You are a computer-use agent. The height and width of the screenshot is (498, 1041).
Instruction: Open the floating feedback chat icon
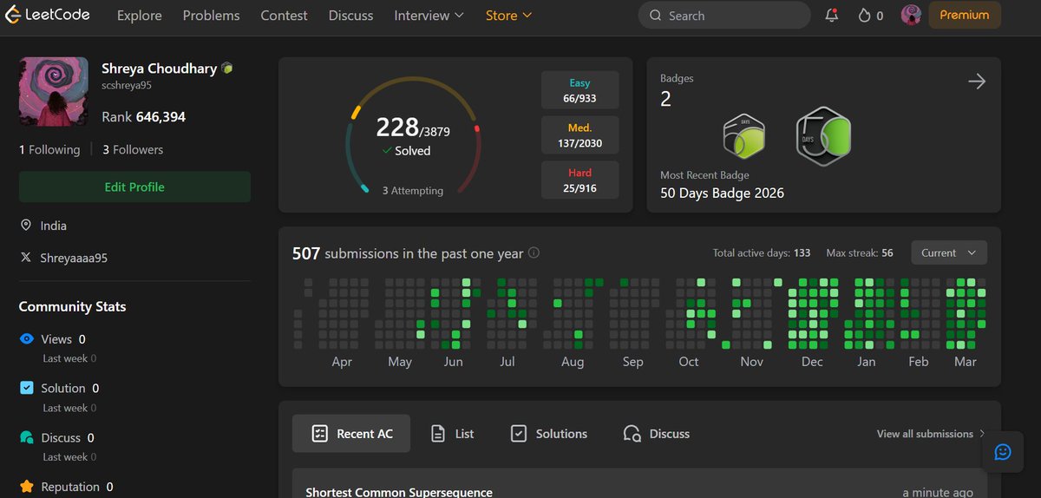[1003, 452]
